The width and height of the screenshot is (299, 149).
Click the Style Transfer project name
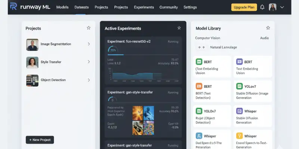pyautogui.click(x=51, y=62)
